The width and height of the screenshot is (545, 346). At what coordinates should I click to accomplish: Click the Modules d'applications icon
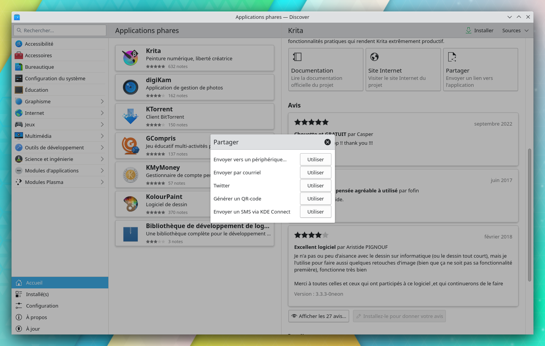19,171
